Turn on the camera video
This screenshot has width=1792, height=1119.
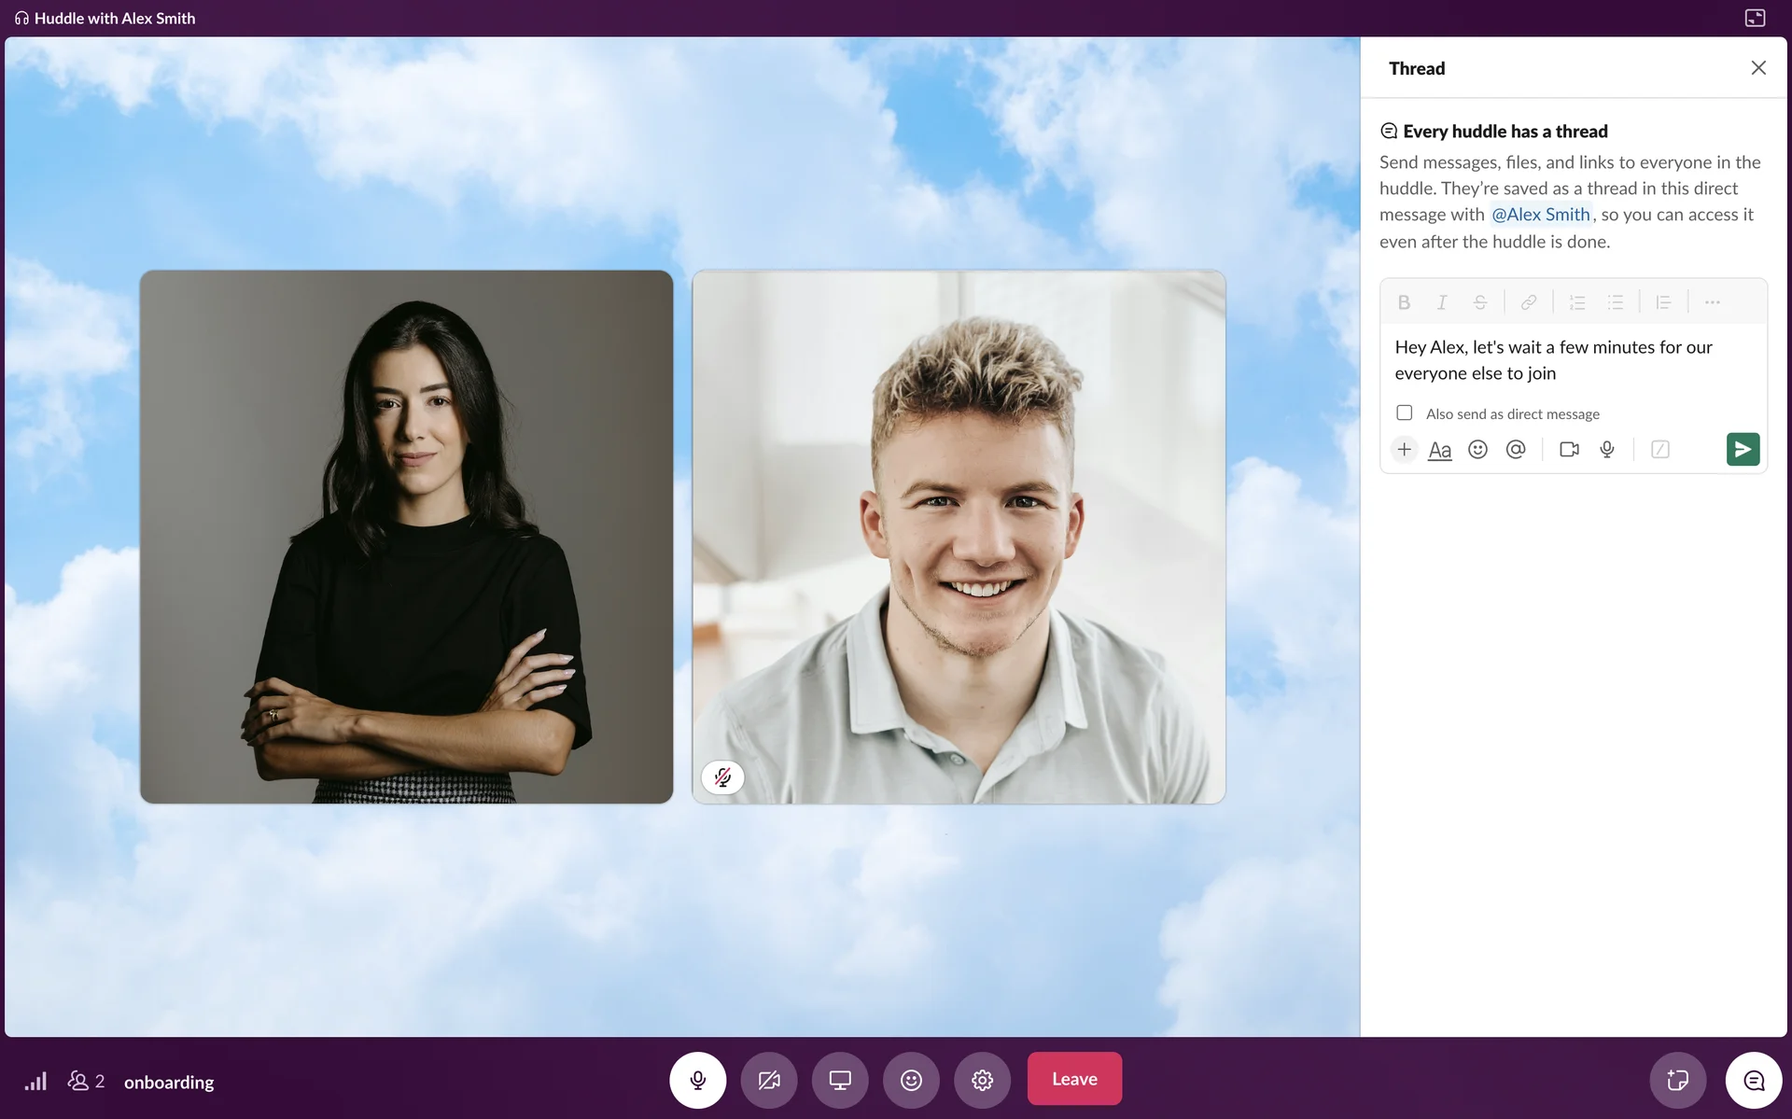(x=768, y=1080)
